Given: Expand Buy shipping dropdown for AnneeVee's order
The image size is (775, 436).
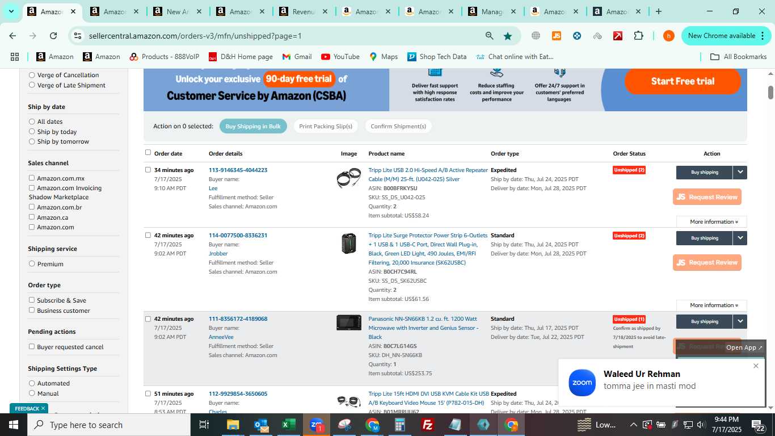Looking at the screenshot, I should coord(740,321).
